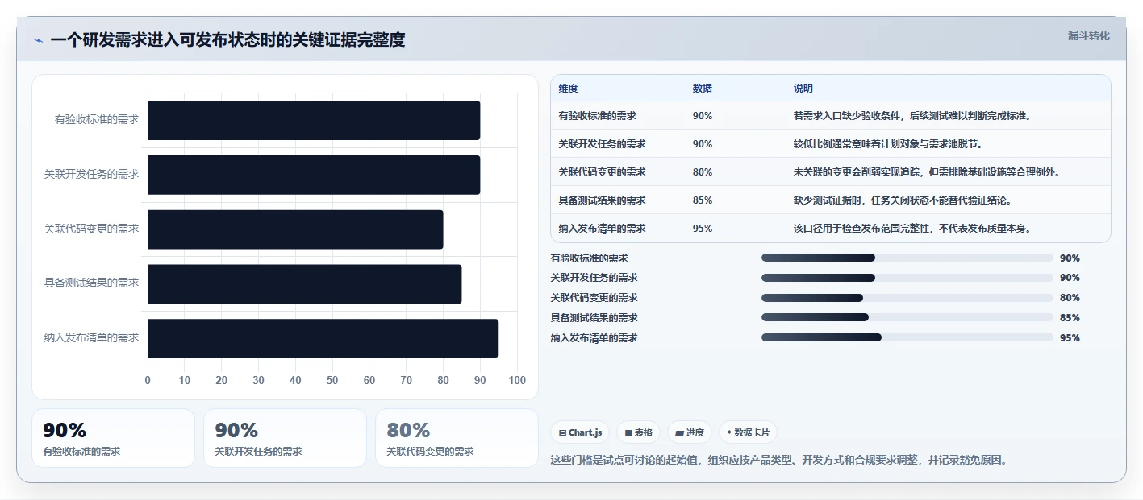Click the chart bar for 关联开发任务的需求

click(x=314, y=175)
